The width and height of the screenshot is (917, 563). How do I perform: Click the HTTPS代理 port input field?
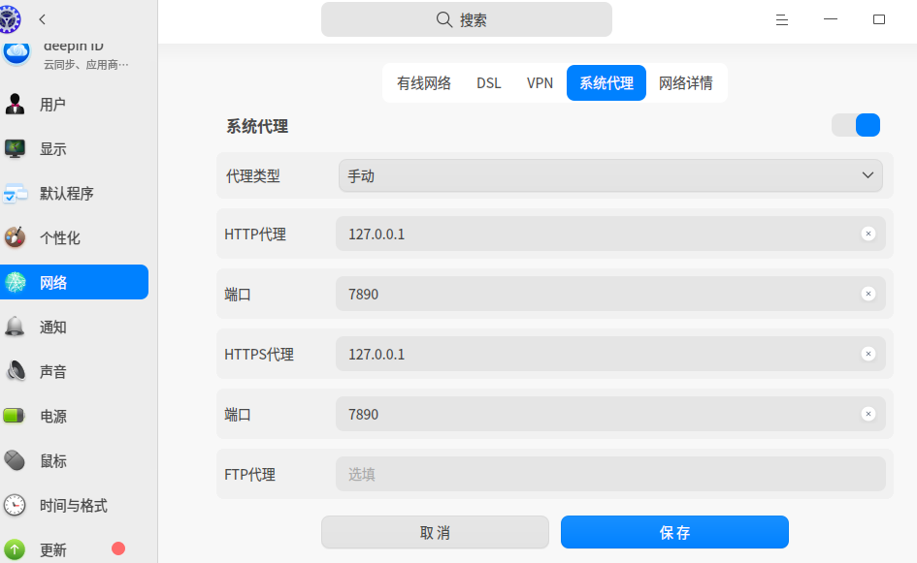pyautogui.click(x=610, y=414)
